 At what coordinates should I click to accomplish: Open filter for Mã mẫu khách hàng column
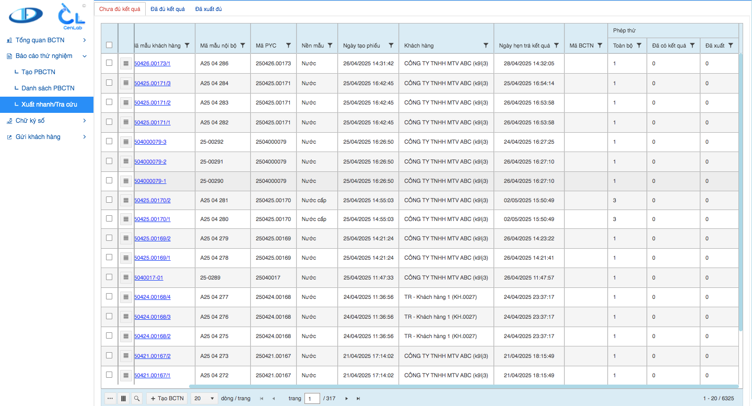click(x=187, y=45)
